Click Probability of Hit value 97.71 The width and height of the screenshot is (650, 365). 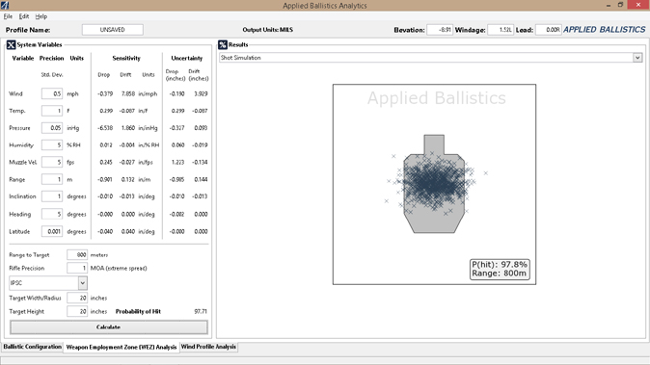tap(201, 311)
